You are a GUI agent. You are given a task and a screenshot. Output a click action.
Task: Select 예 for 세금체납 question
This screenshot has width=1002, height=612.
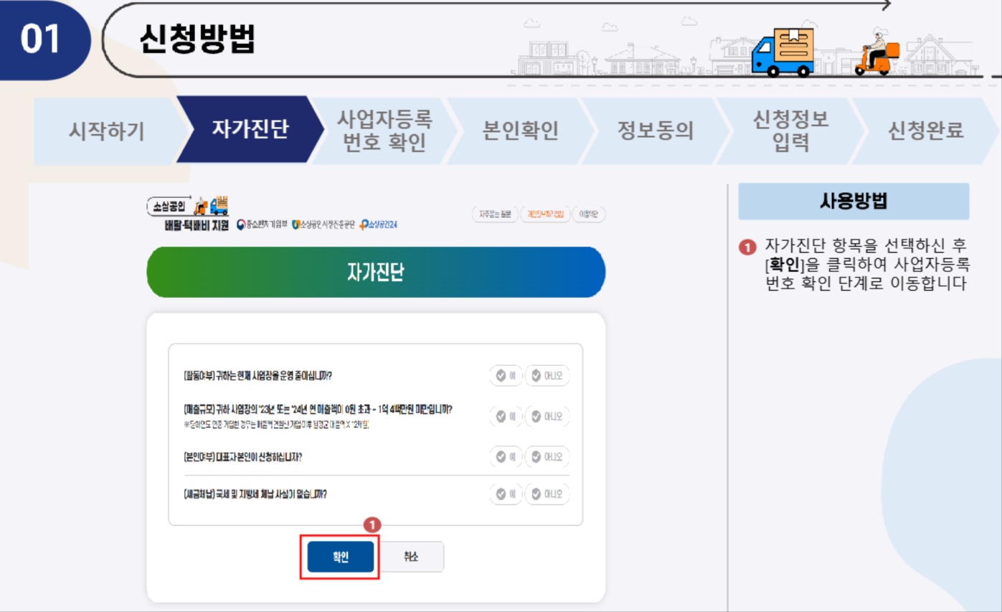pos(506,494)
